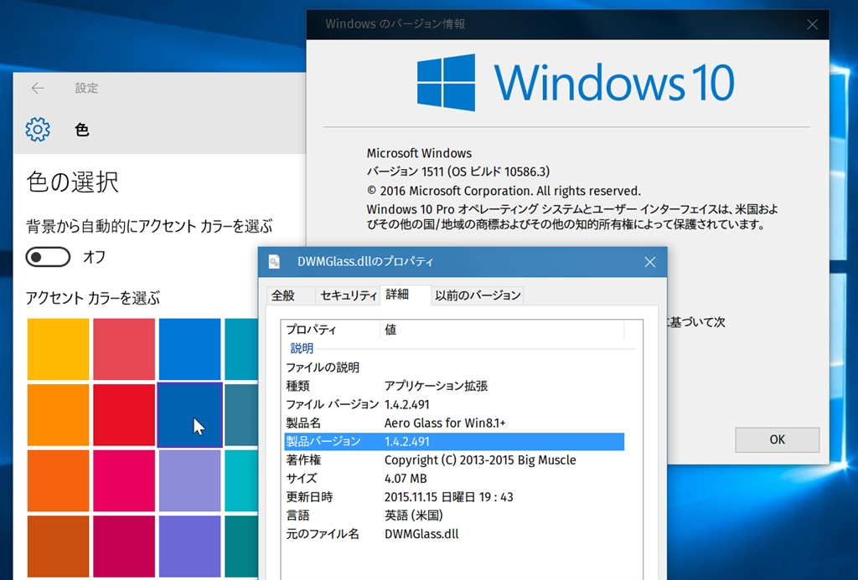Choose the orange swatch in second row
The width and height of the screenshot is (858, 580).
point(58,415)
